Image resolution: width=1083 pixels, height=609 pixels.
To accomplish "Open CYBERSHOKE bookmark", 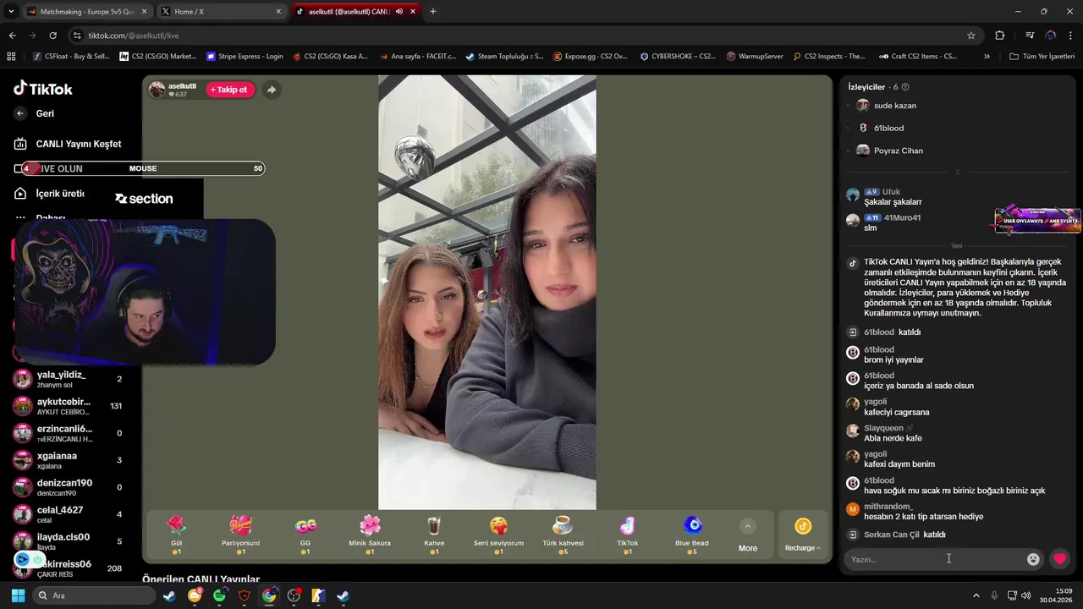I will [679, 57].
